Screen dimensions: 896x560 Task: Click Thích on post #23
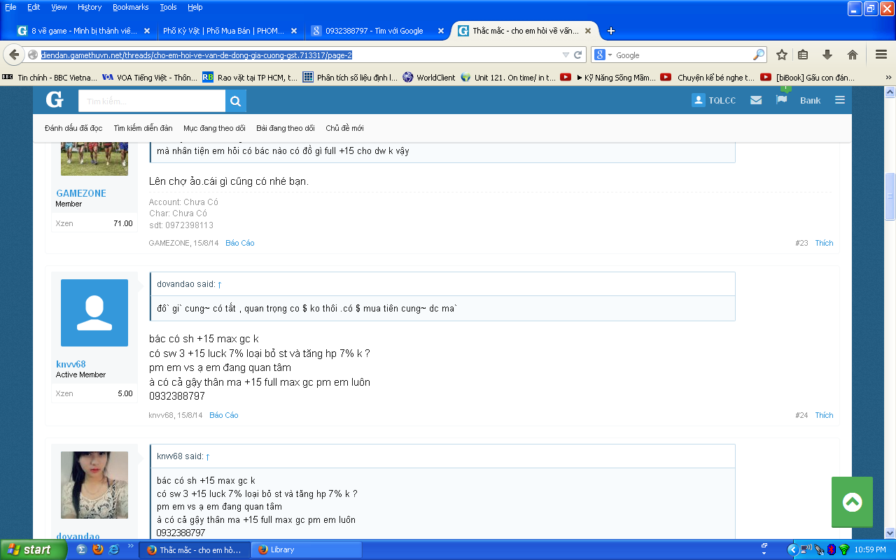coord(824,243)
